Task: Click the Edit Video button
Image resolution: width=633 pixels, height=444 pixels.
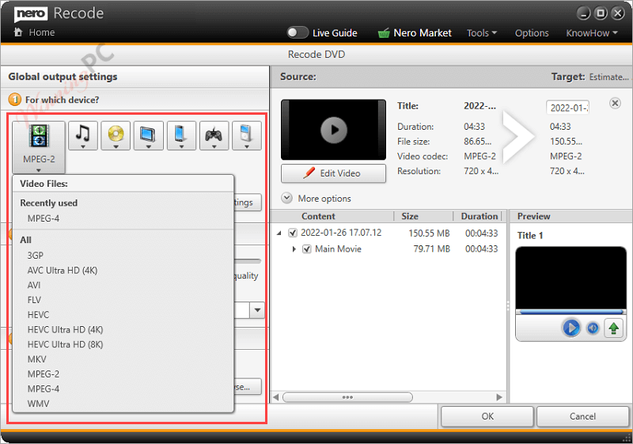Action: click(x=333, y=173)
